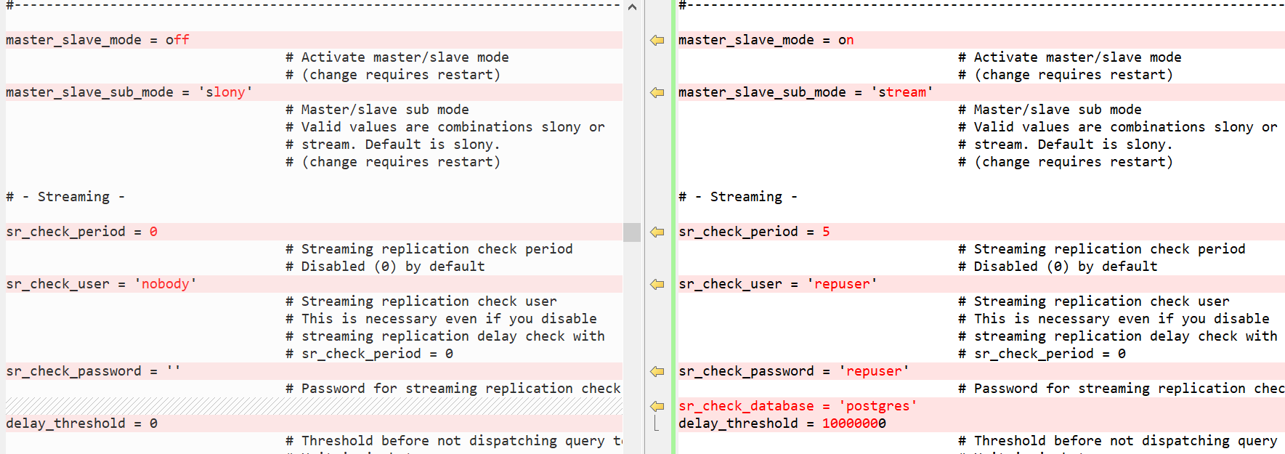Click '# Threshold before not dispatching query' in left pane
1285x454 pixels.
point(446,441)
